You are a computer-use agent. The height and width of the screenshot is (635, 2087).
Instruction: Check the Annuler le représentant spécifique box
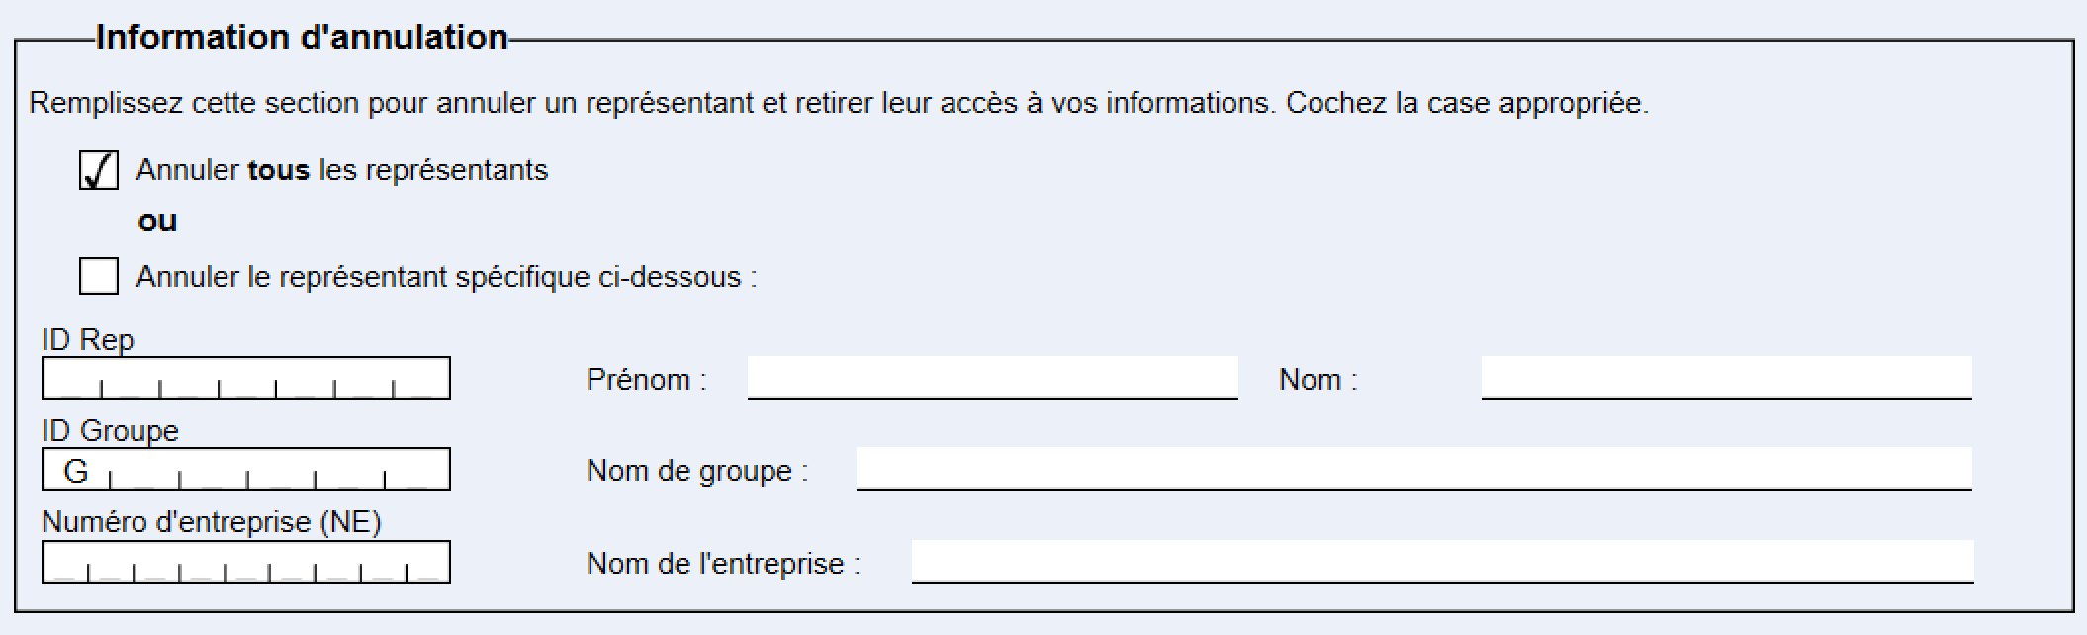click(x=99, y=276)
